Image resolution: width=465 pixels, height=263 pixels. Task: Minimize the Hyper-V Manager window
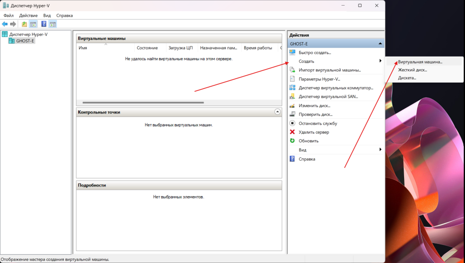coord(343,5)
